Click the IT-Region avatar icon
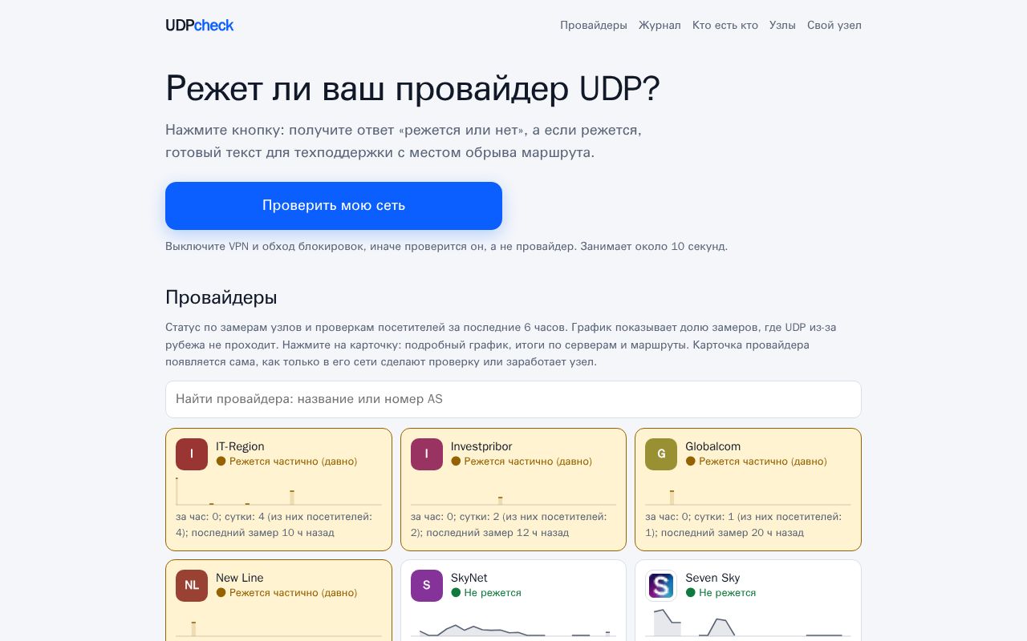The height and width of the screenshot is (641, 1027). (192, 454)
